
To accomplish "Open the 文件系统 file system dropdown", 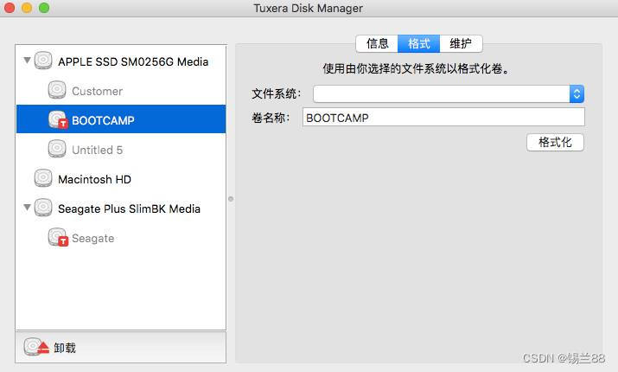I will pos(449,94).
